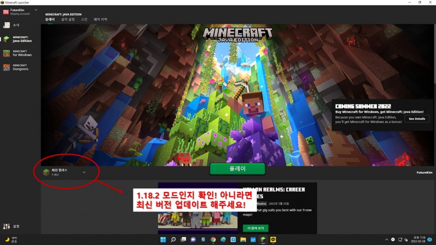Open the 설정 settings sliders icon
This screenshot has height=245, width=436.
pyautogui.click(x=7, y=226)
